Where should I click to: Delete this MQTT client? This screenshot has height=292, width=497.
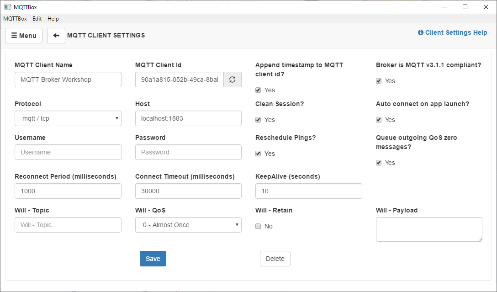pos(275,258)
